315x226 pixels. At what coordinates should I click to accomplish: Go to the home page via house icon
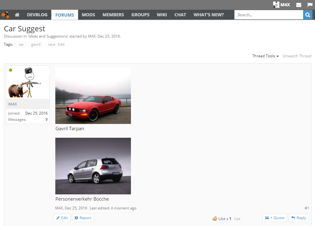(17, 15)
